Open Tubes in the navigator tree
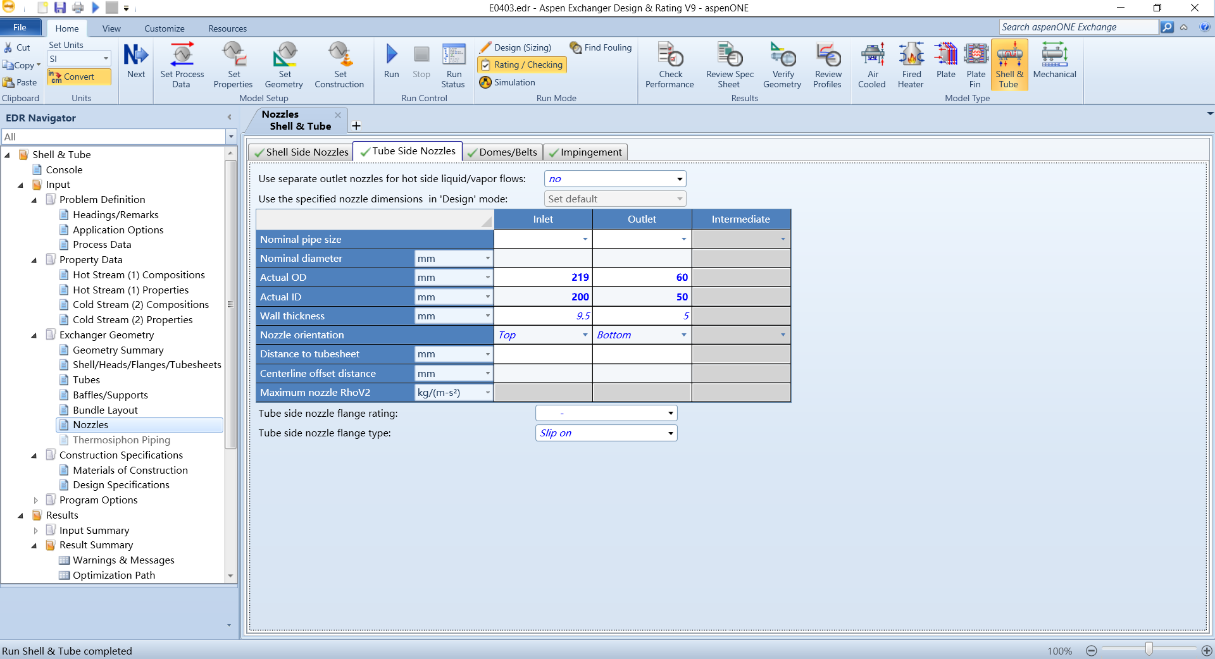This screenshot has width=1215, height=659. coord(86,380)
